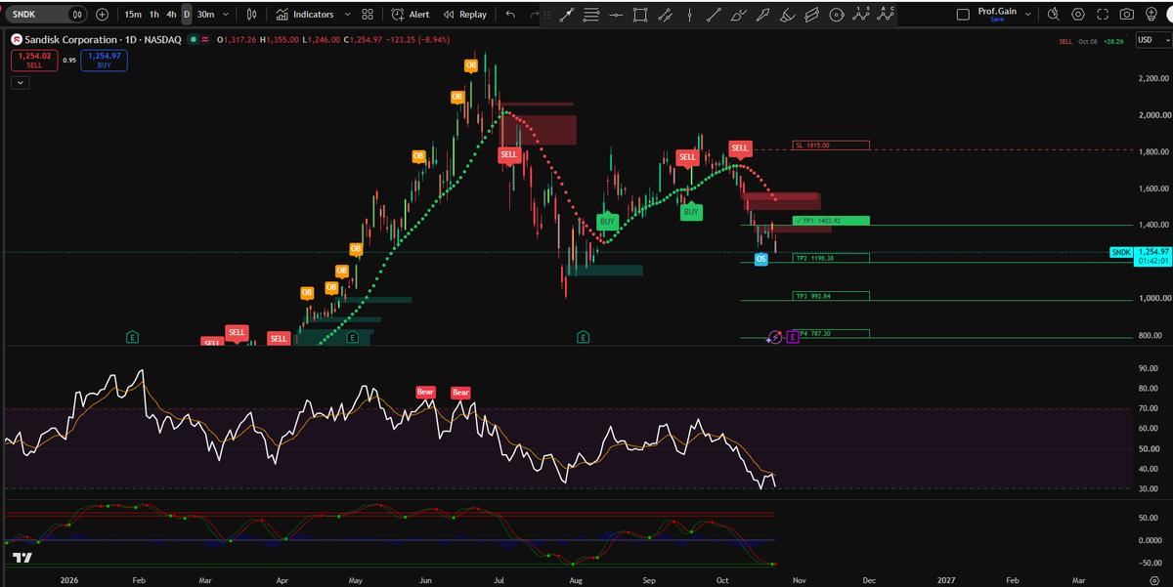Open quick search magnifier icon

[x=1054, y=15]
